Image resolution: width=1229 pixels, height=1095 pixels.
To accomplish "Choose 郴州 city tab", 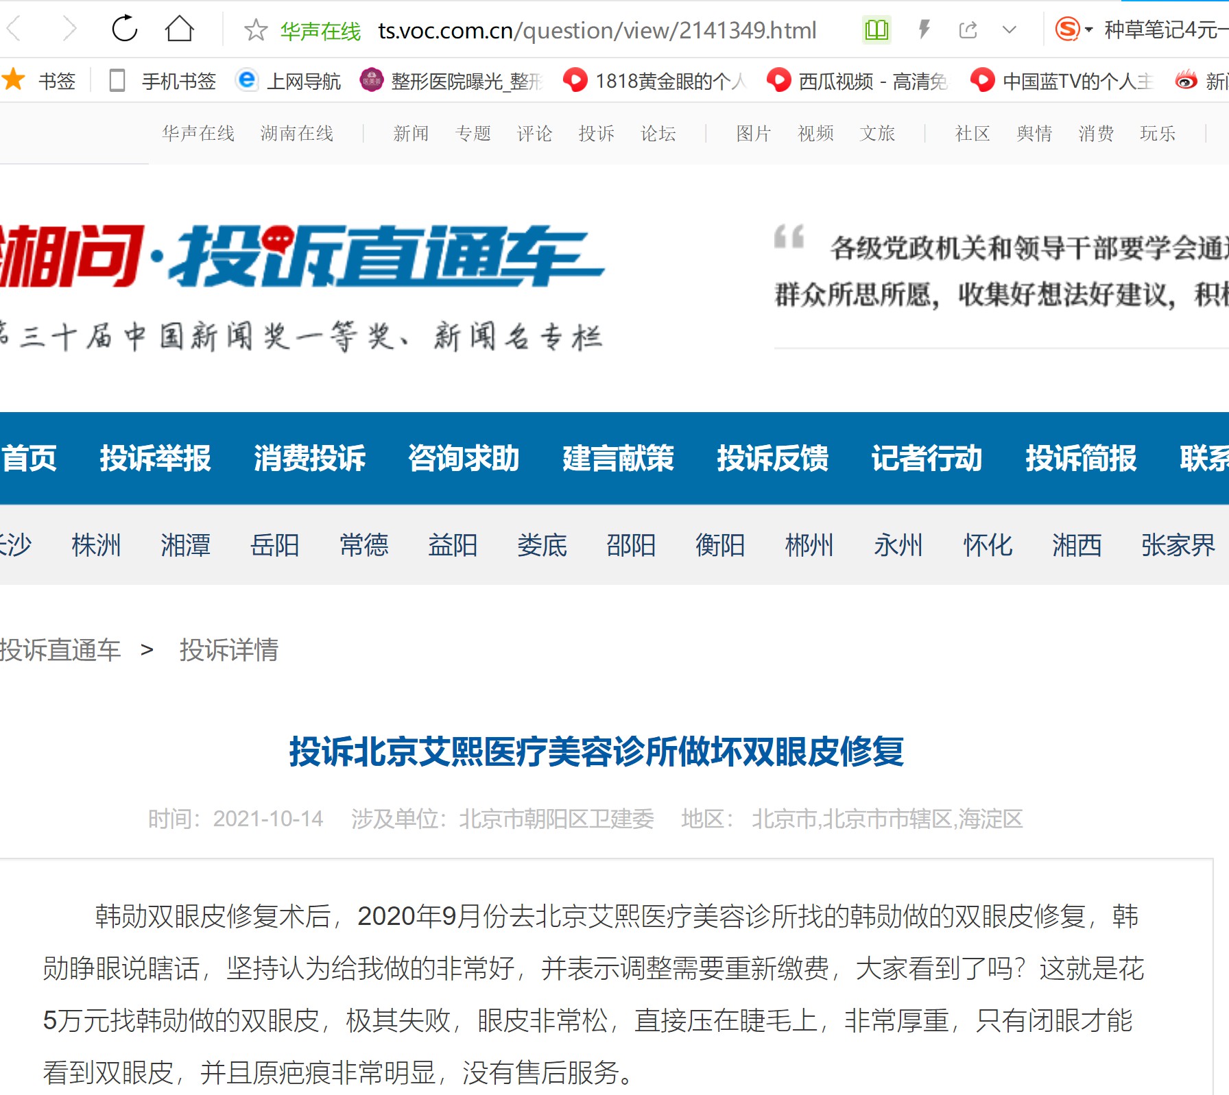I will point(809,546).
